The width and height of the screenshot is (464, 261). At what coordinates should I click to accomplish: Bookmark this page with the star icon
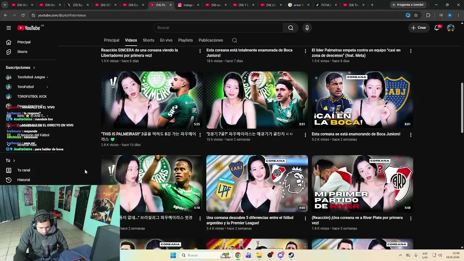[x=416, y=15]
